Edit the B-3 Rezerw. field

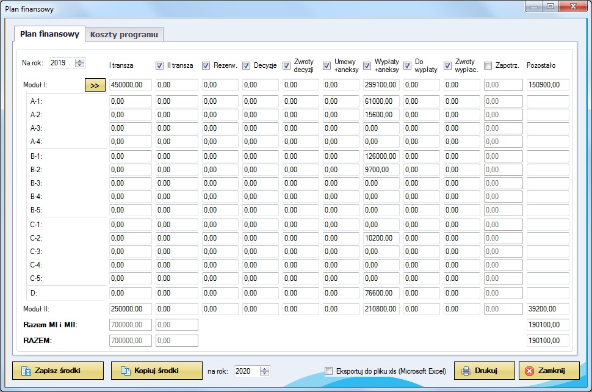pos(220,183)
